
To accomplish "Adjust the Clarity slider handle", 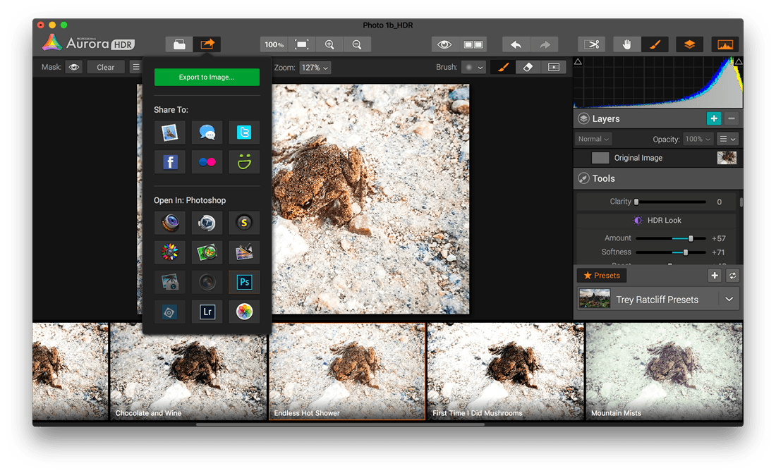I will (x=636, y=202).
